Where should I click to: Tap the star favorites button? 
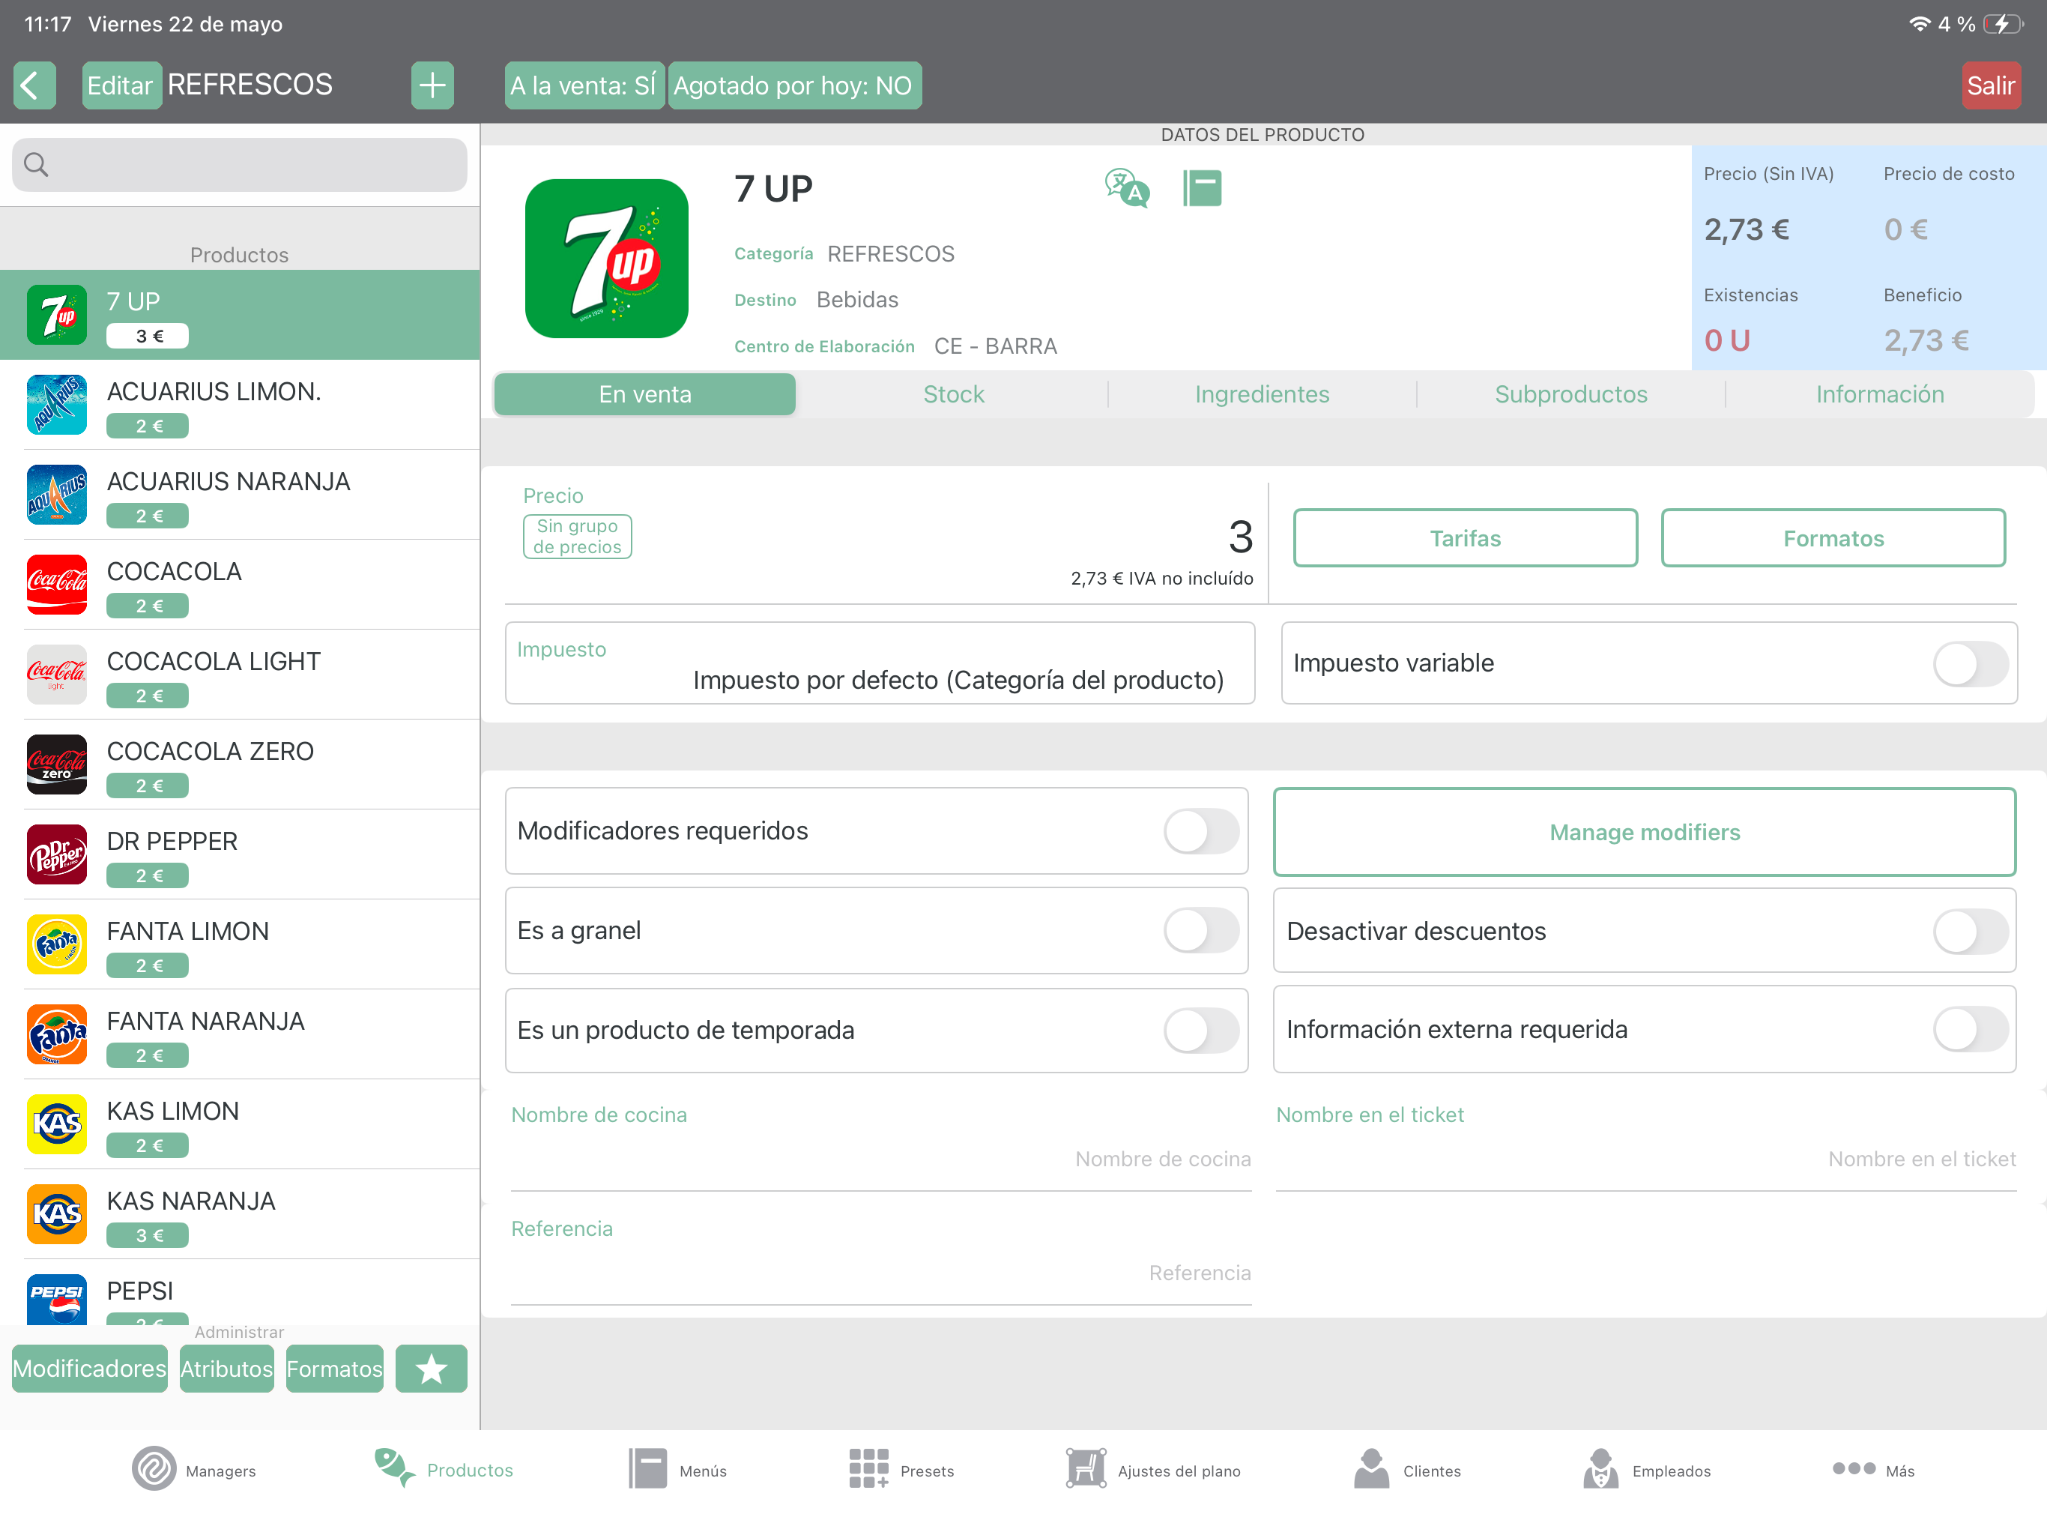(x=432, y=1367)
